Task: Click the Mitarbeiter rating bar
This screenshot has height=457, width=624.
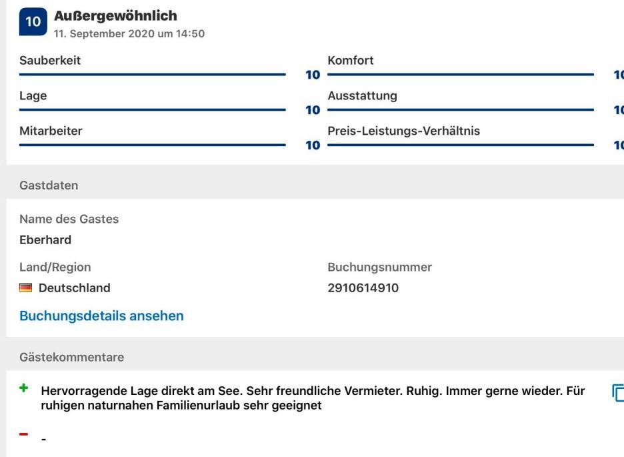Action: [x=152, y=145]
